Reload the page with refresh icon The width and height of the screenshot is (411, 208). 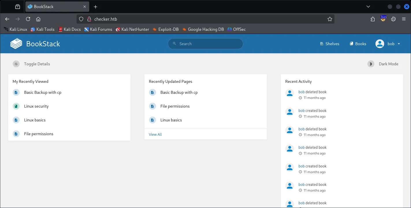28,19
